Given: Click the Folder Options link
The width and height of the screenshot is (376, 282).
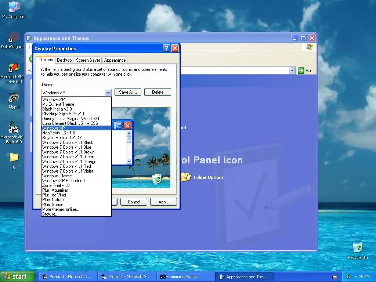Looking at the screenshot, I should tap(209, 177).
